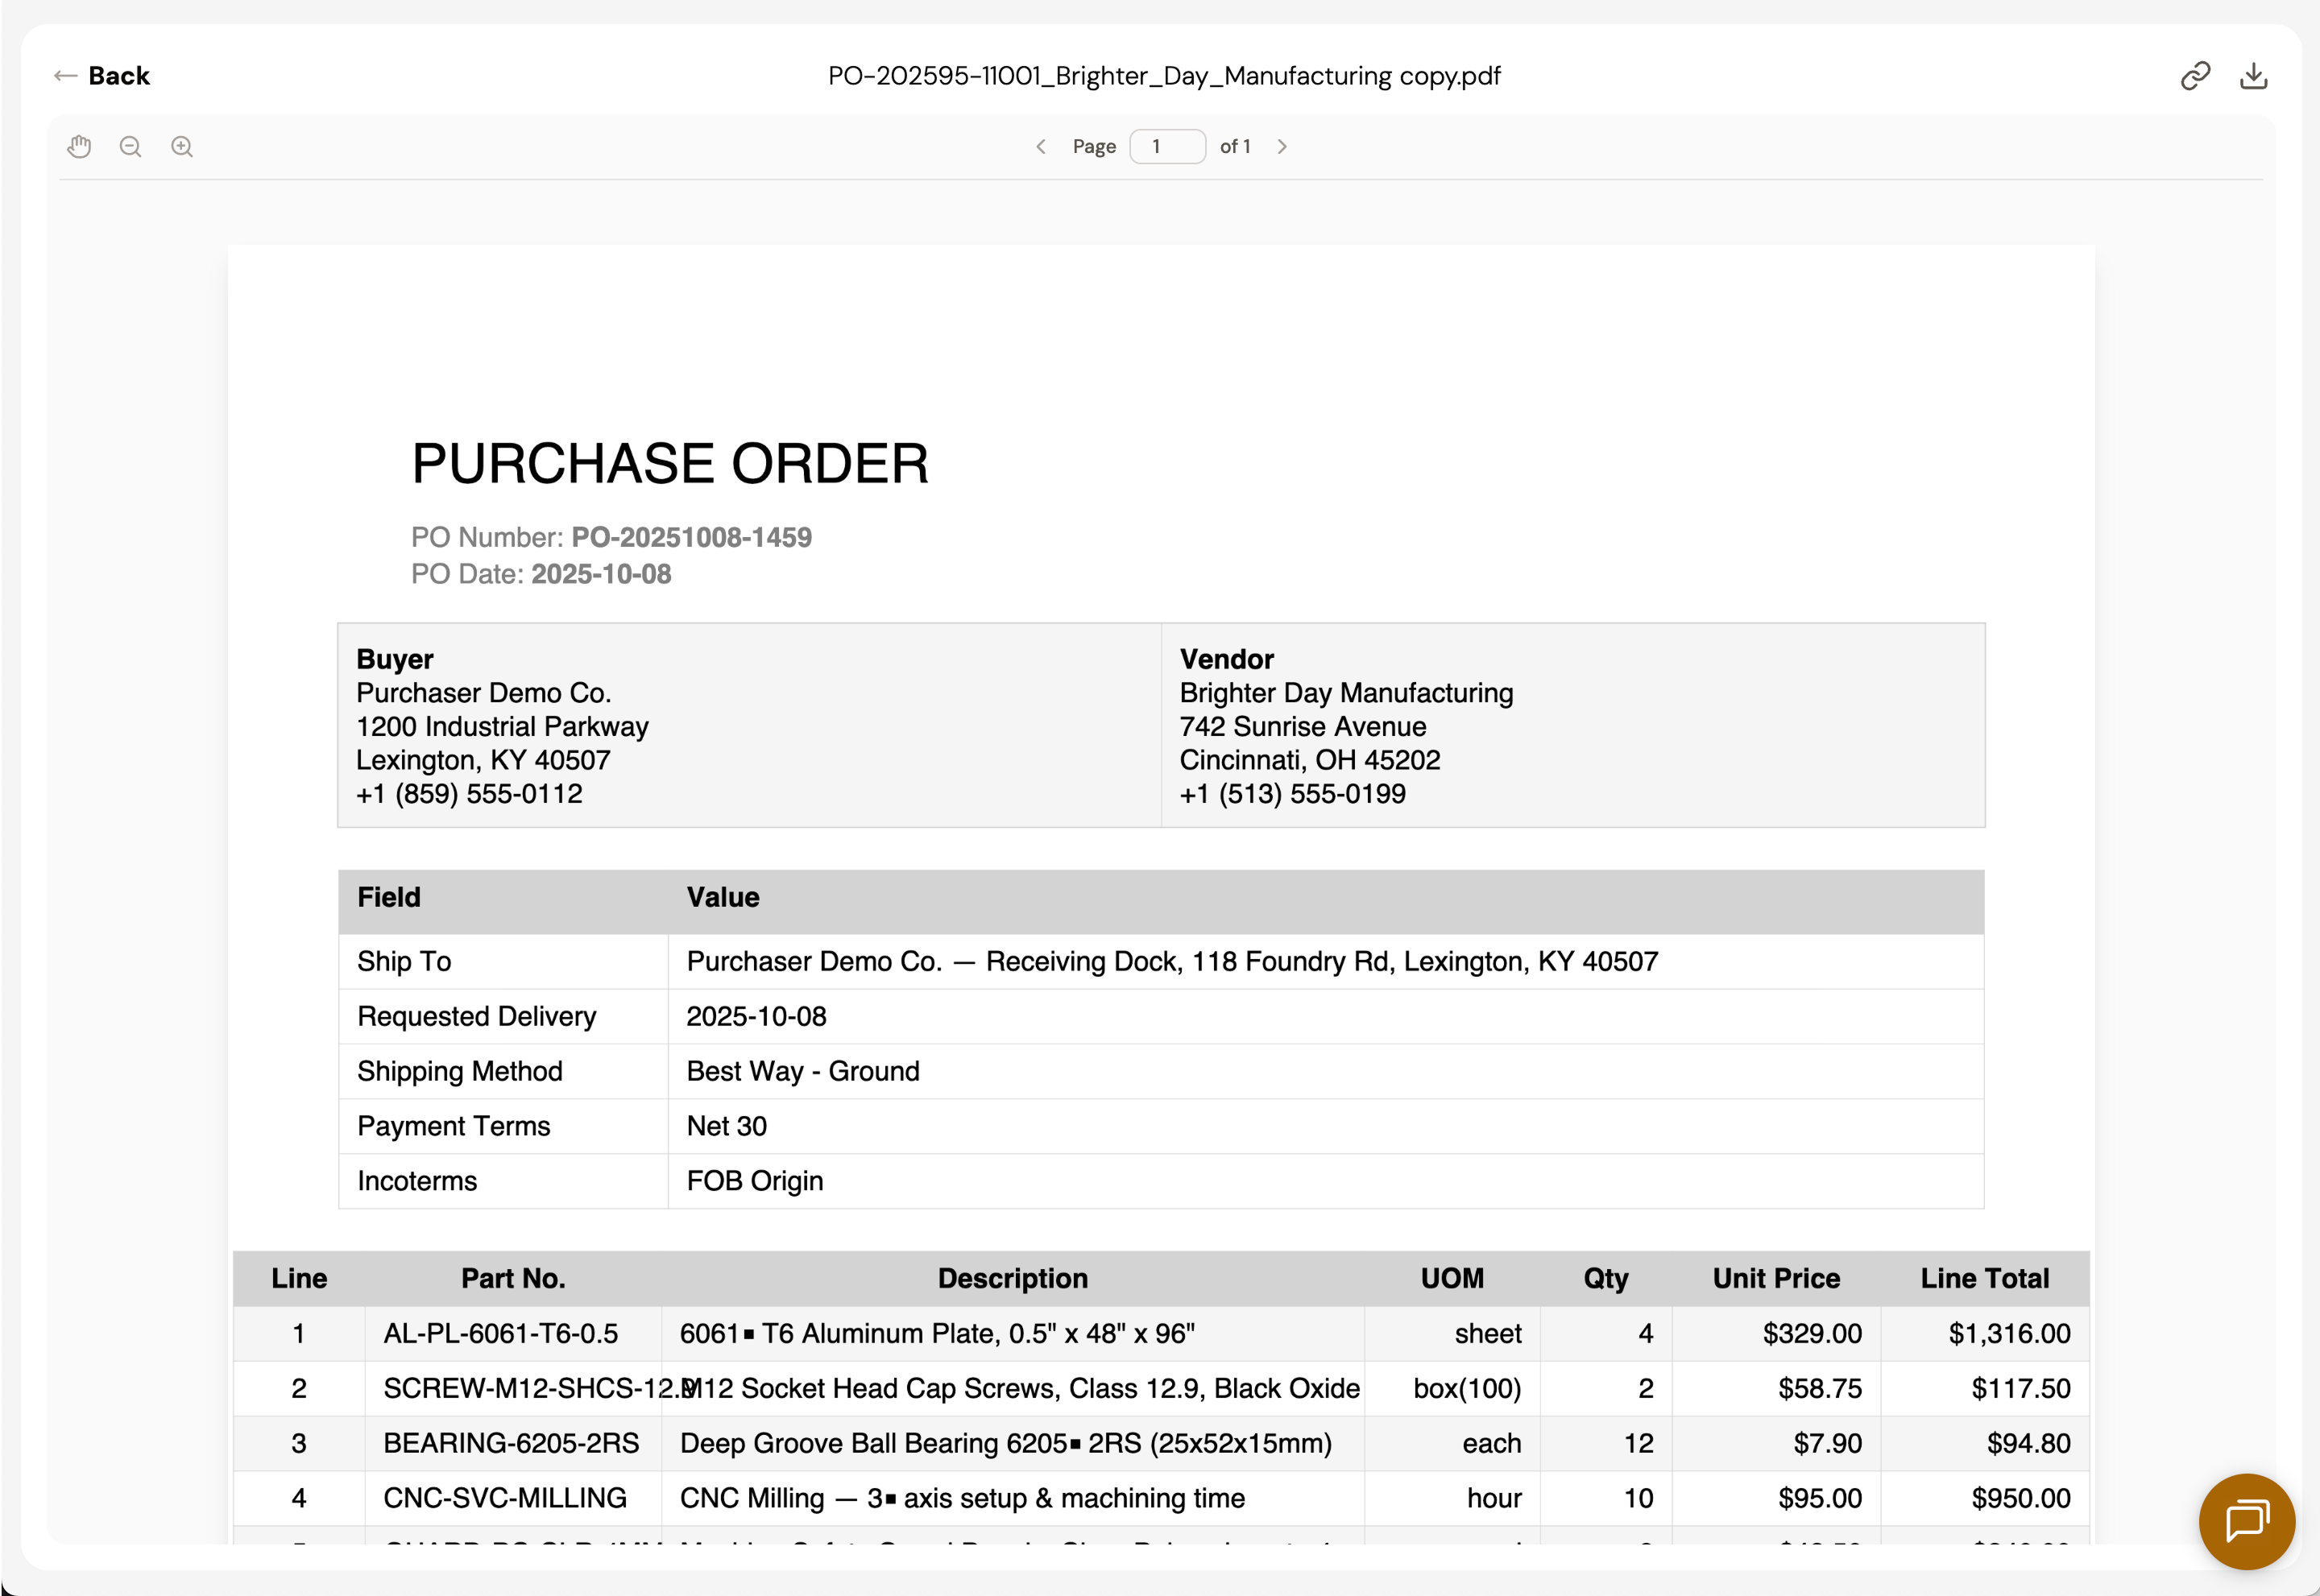2320x1596 pixels.
Task: Go to next page chevron
Action: click(x=1282, y=147)
